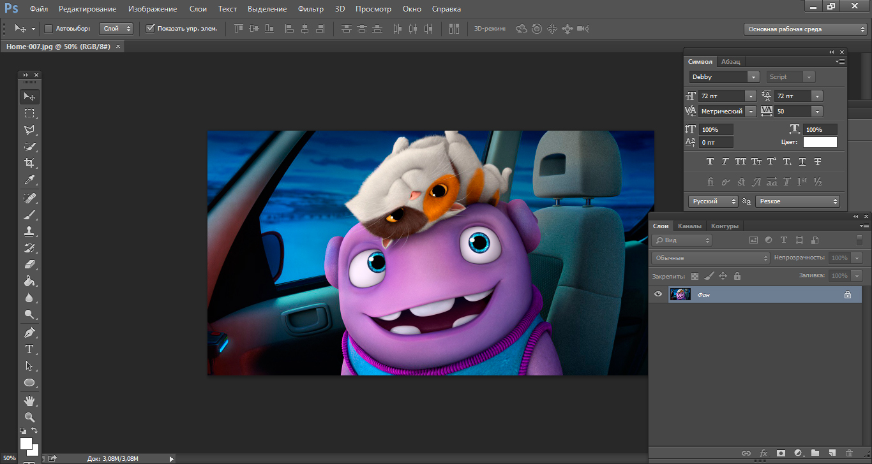Select the Horizontal Type tool

[x=29, y=349]
